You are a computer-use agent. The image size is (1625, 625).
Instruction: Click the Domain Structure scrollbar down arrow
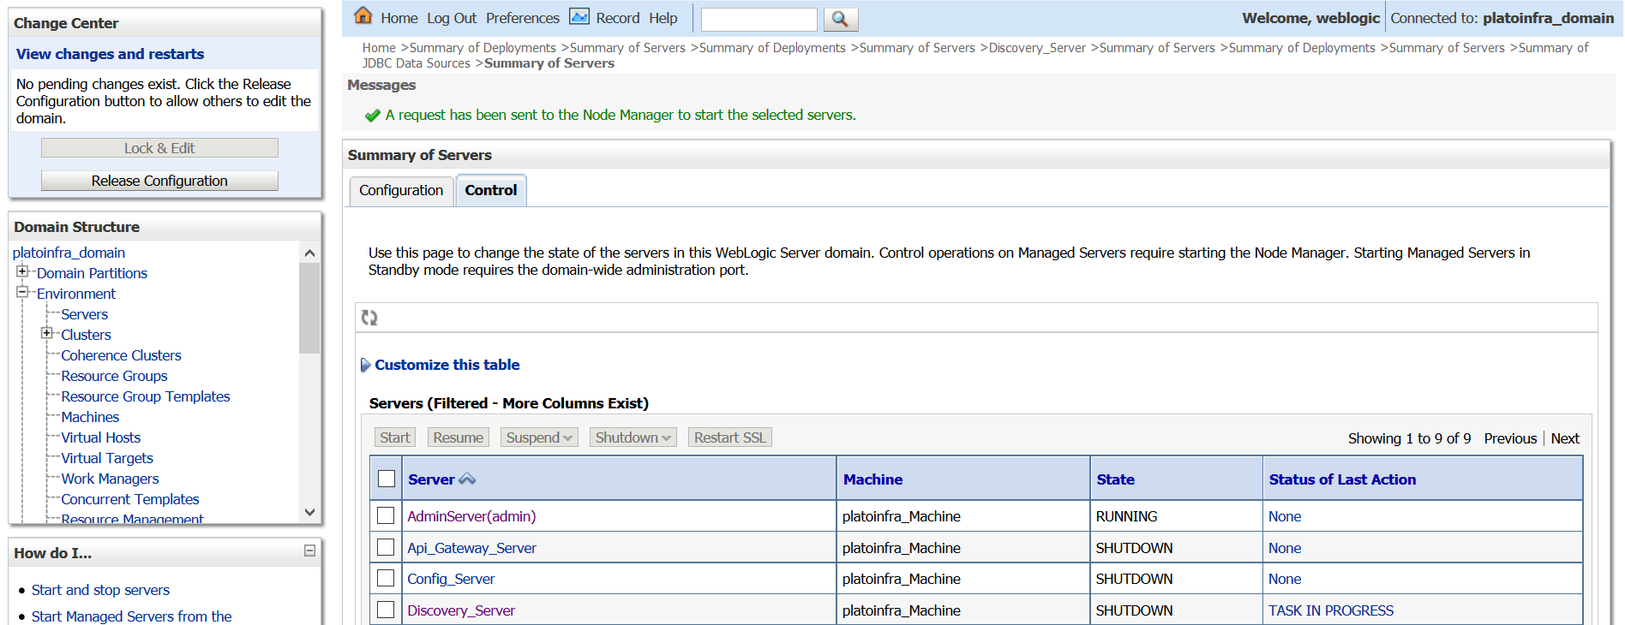[x=309, y=512]
